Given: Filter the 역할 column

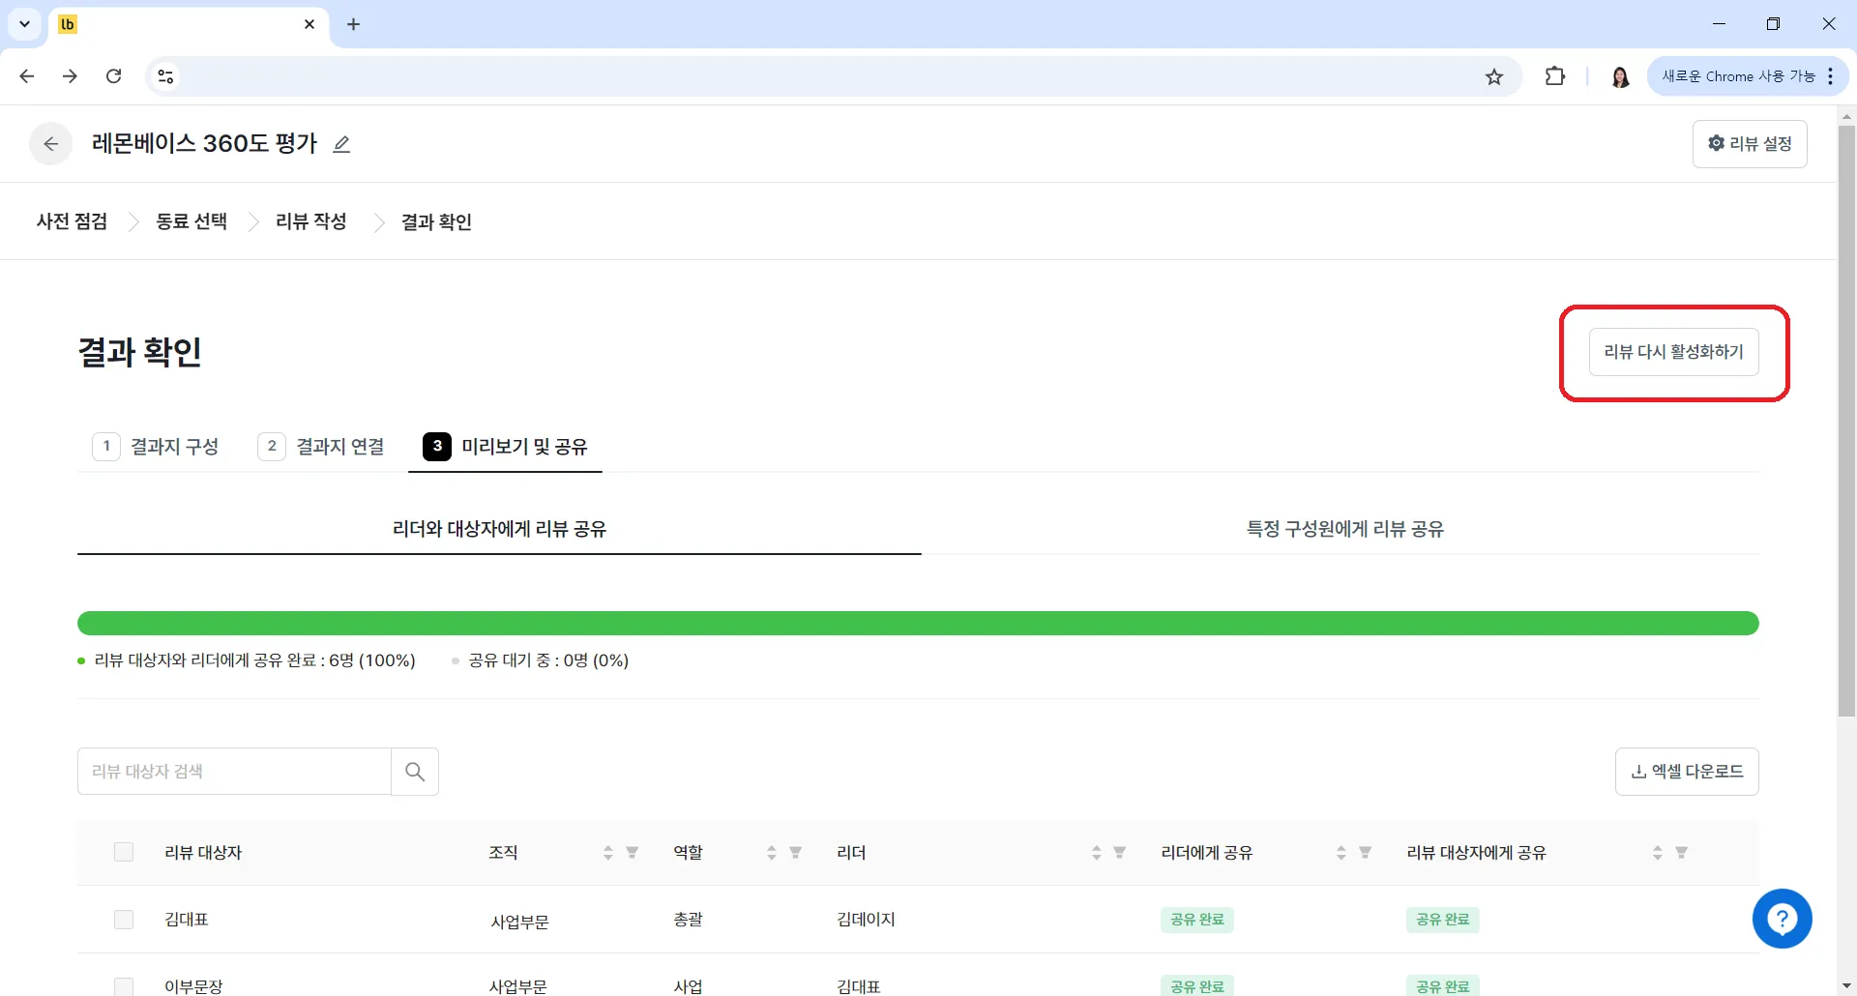Looking at the screenshot, I should click(795, 853).
